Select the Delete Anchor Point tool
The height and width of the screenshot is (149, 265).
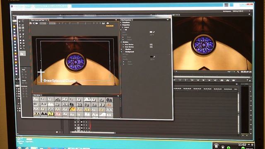23,34
